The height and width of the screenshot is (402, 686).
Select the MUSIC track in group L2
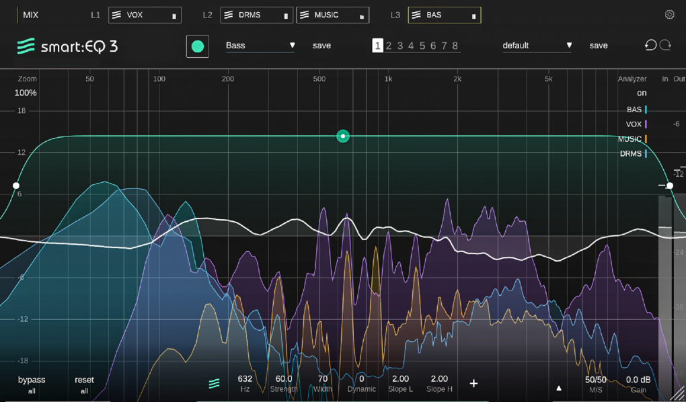[332, 15]
